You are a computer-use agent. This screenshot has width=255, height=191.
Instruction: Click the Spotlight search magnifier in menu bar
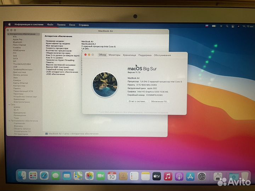pyautogui.click(x=227, y=26)
